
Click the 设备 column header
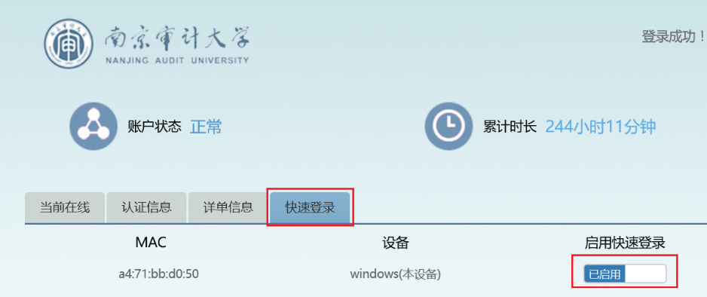tap(396, 243)
